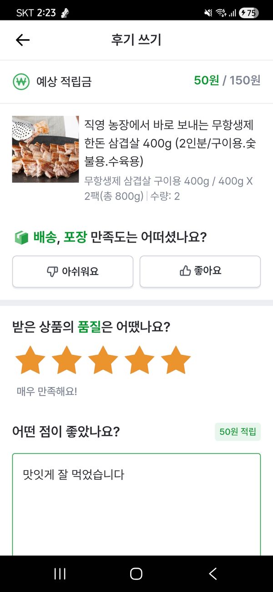The image size is (273, 592).
Task: Tap the delivery box icon
Action: [x=21, y=237]
